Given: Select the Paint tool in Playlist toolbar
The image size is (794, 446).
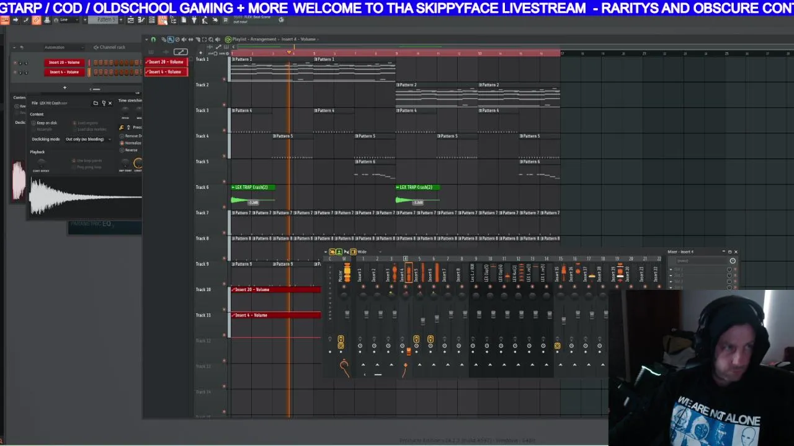Looking at the screenshot, I should coord(171,39).
